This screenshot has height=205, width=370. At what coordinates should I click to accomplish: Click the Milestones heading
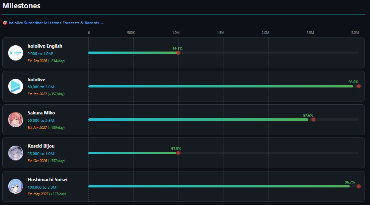pyautogui.click(x=21, y=5)
